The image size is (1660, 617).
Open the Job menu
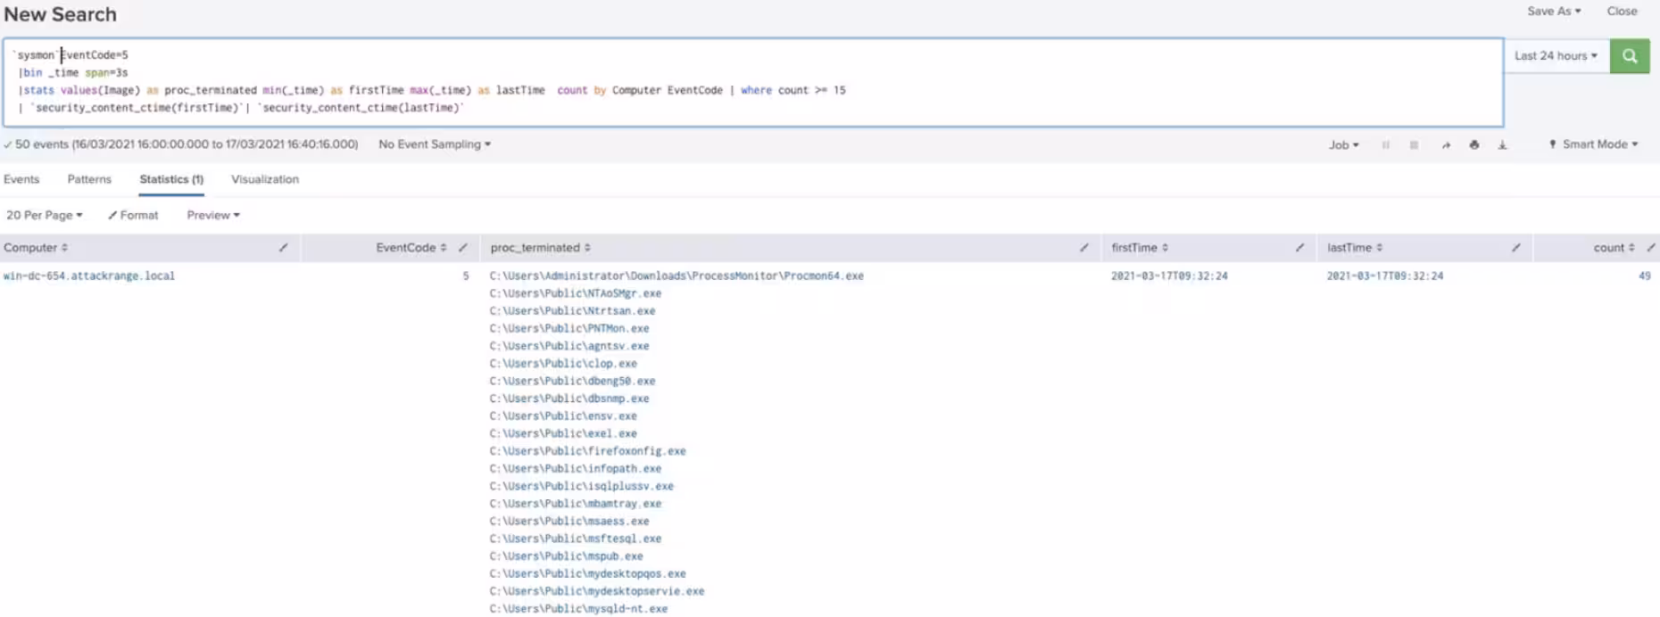click(1343, 144)
